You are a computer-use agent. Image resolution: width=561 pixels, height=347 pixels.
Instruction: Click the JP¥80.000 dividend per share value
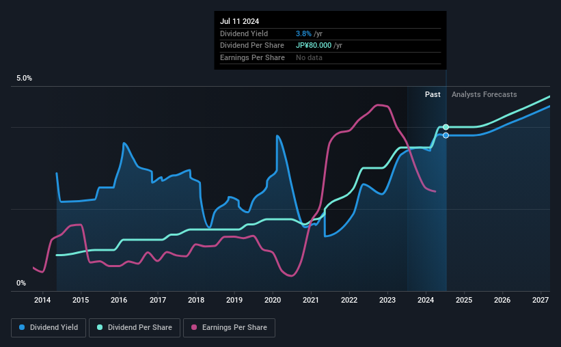[314, 46]
